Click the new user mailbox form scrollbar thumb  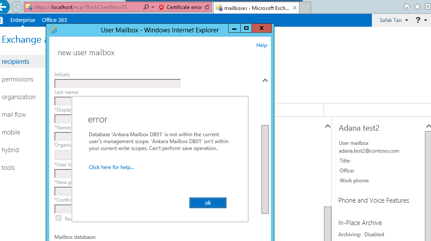(265, 169)
